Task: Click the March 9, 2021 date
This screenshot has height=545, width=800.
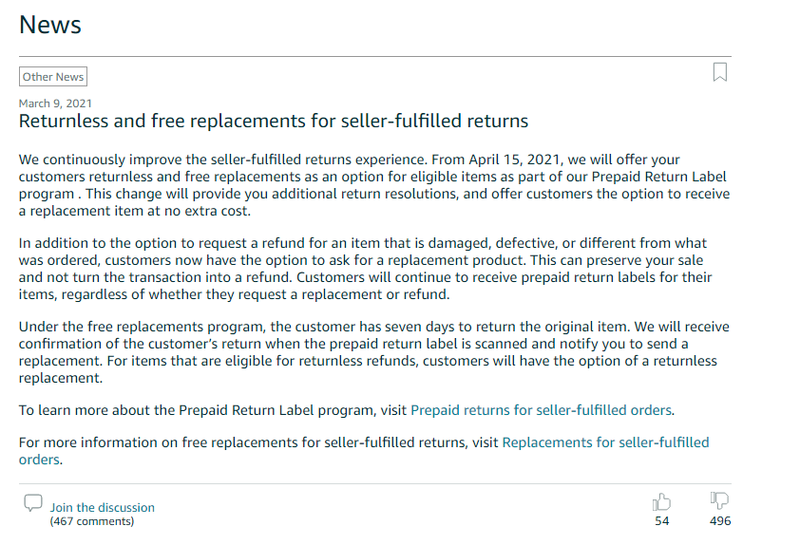Action: point(55,103)
